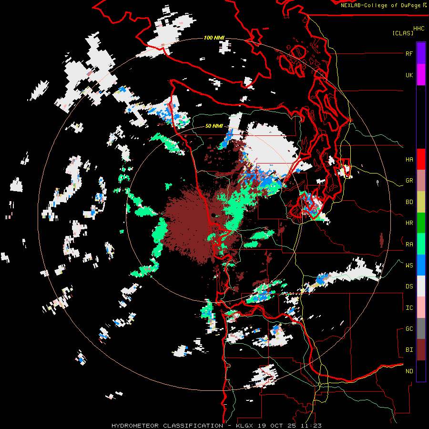
Task: Click the HR legend label
Action: point(409,223)
